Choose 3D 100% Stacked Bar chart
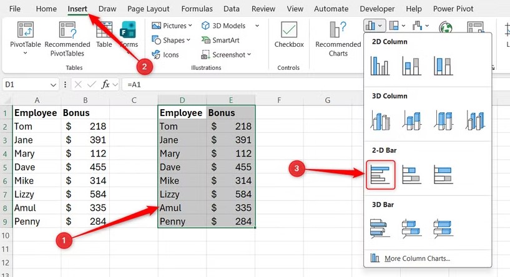Image resolution: width=510 pixels, height=277 pixels. (x=443, y=228)
